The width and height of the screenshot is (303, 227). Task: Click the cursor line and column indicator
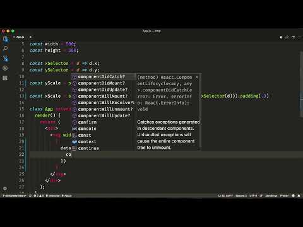[225, 195]
